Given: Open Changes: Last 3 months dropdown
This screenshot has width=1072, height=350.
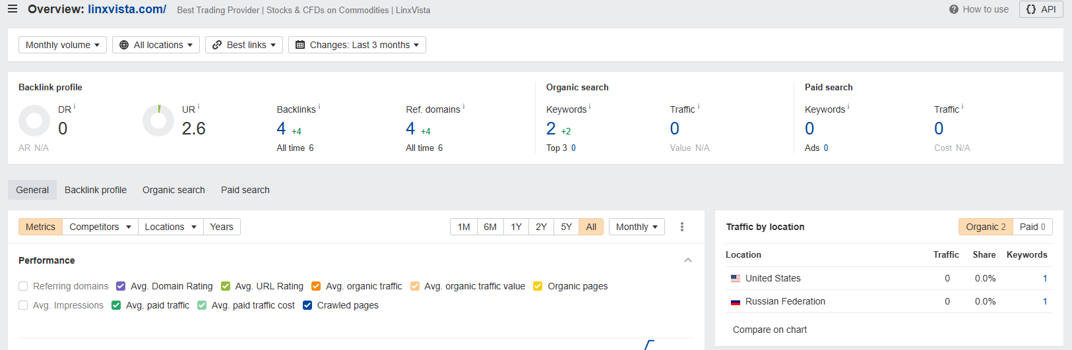Looking at the screenshot, I should [357, 45].
